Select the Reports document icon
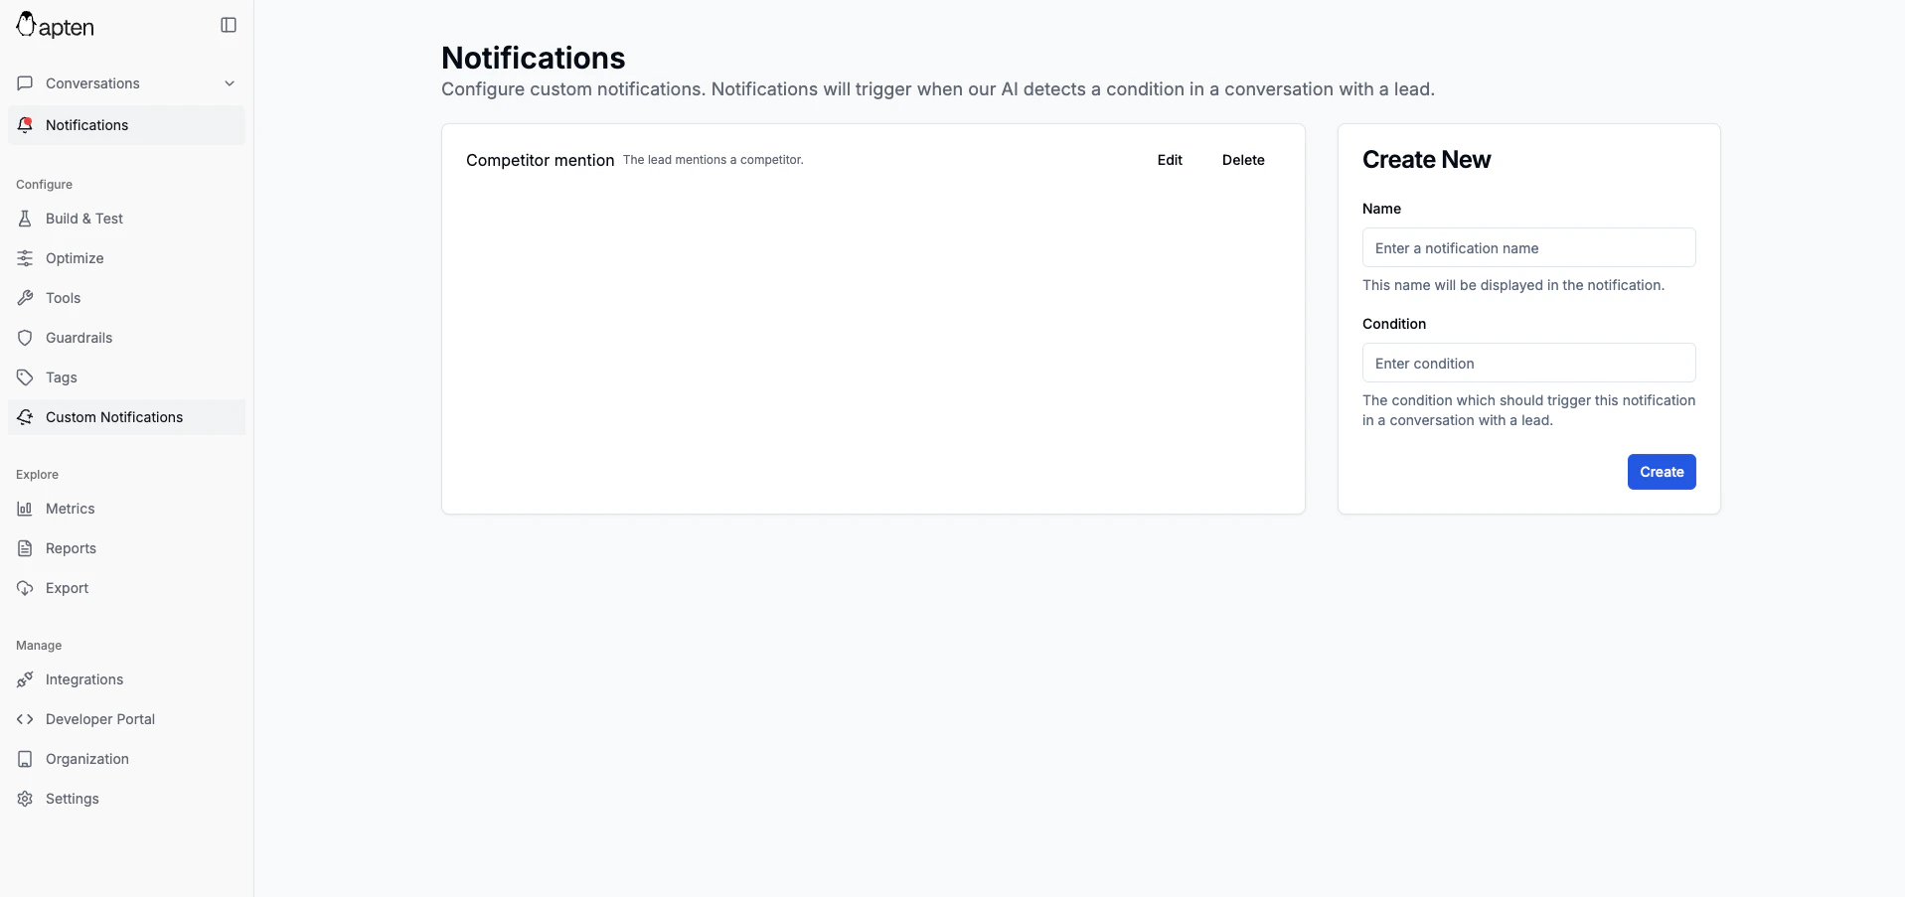 tap(25, 547)
